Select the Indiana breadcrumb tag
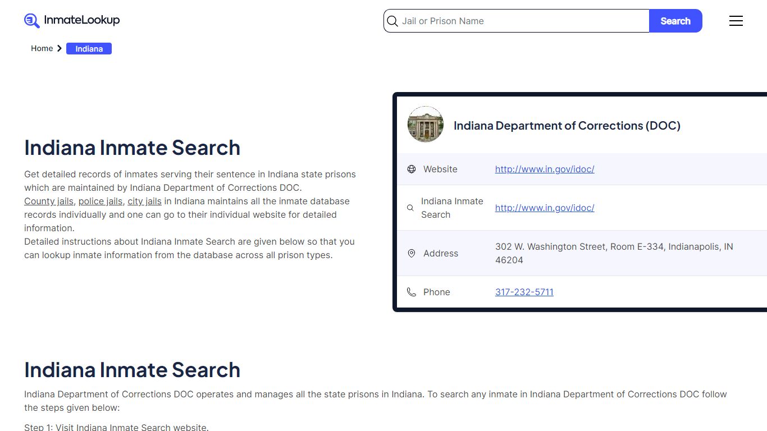The height and width of the screenshot is (431, 767). pos(89,49)
